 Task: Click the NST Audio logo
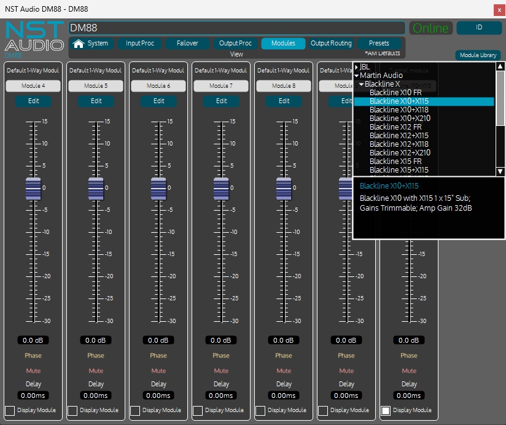tap(34, 36)
